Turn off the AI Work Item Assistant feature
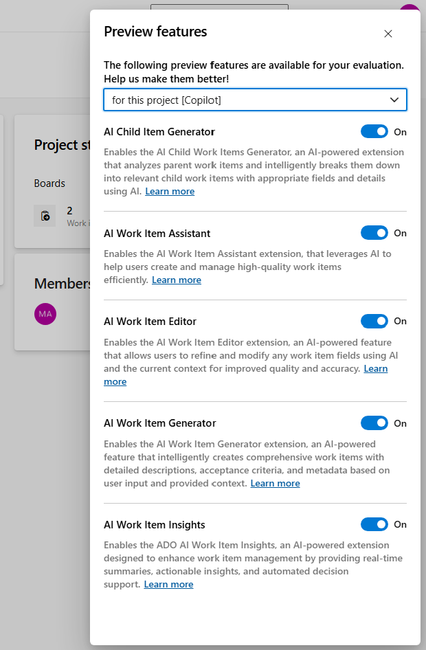 (374, 233)
